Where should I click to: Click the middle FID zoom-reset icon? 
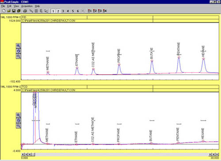pyautogui.click(x=19, y=51)
